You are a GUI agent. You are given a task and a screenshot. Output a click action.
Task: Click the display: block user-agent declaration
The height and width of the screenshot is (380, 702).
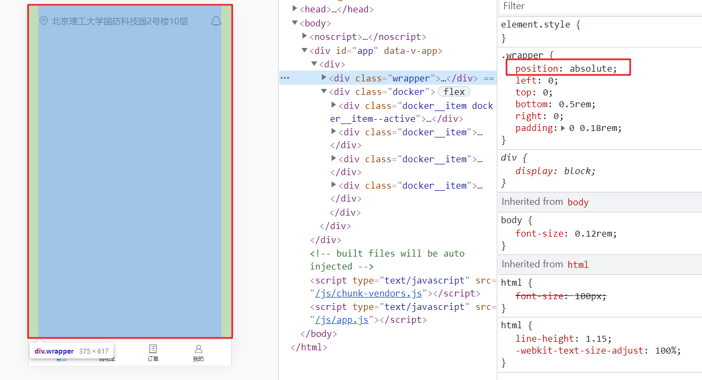(556, 171)
